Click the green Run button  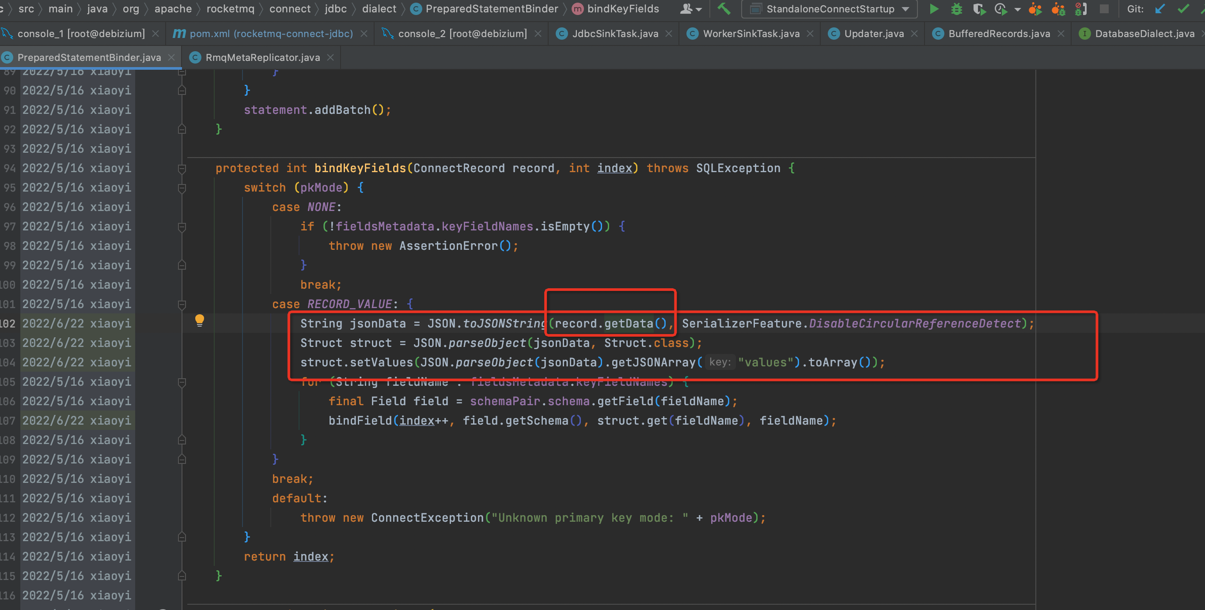coord(934,9)
